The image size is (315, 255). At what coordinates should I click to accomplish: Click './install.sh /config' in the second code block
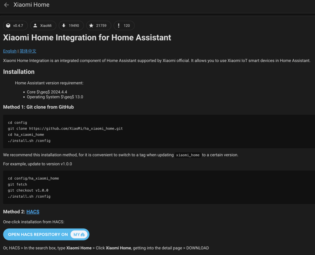[x=29, y=196]
